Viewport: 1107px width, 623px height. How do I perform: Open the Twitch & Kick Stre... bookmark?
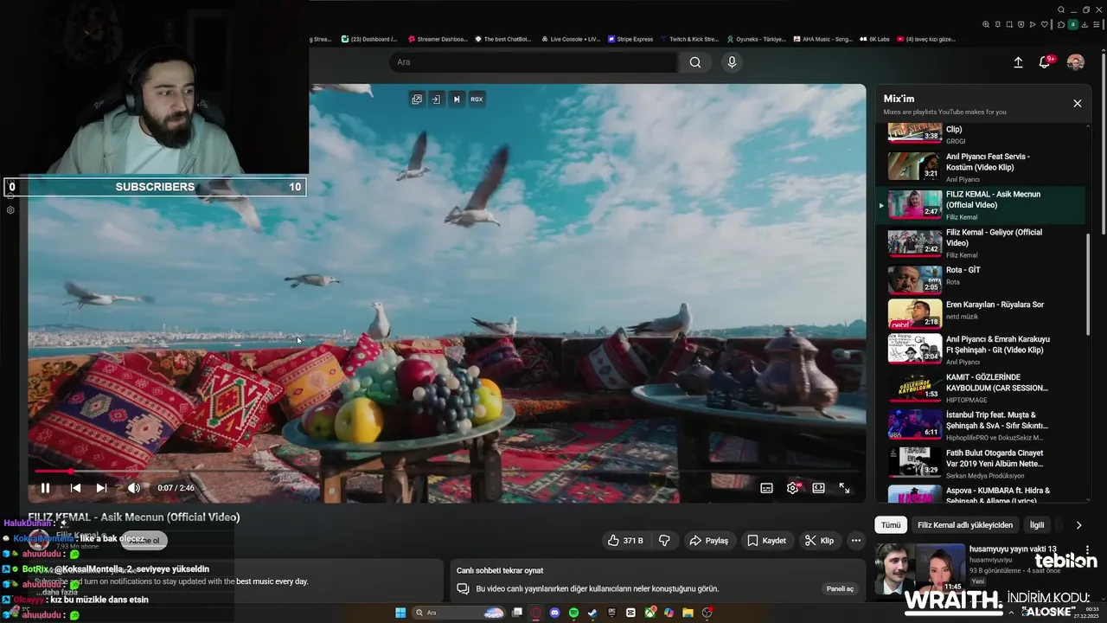click(x=689, y=39)
